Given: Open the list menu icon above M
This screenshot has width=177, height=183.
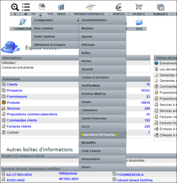Looking at the screenshot, I should click(26, 7).
